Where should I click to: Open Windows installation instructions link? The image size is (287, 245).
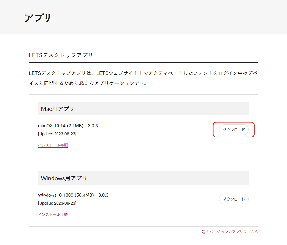[x=52, y=215]
